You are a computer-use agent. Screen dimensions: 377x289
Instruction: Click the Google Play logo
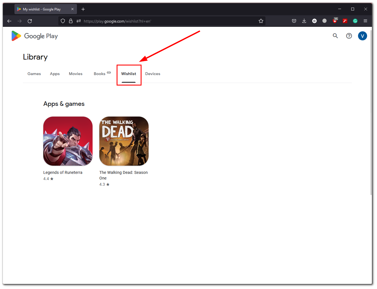pos(35,36)
